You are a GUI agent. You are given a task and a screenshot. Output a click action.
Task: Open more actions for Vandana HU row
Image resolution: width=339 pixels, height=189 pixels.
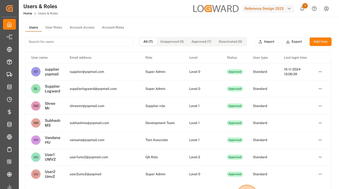click(320, 140)
